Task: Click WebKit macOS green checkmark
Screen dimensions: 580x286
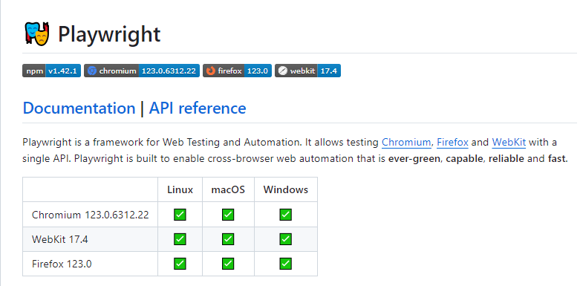Action: click(x=228, y=239)
